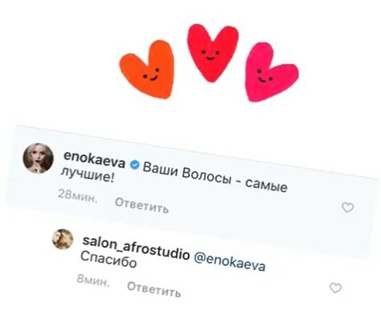This screenshot has height=323, width=381.
Task: Click the 28мин. timestamp
Action: click(78, 195)
